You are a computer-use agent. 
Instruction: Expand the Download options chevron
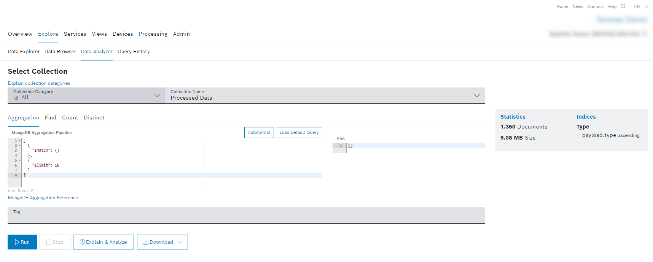pos(180,242)
